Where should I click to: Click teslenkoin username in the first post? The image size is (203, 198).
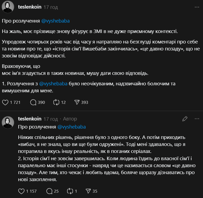(x=30, y=7)
